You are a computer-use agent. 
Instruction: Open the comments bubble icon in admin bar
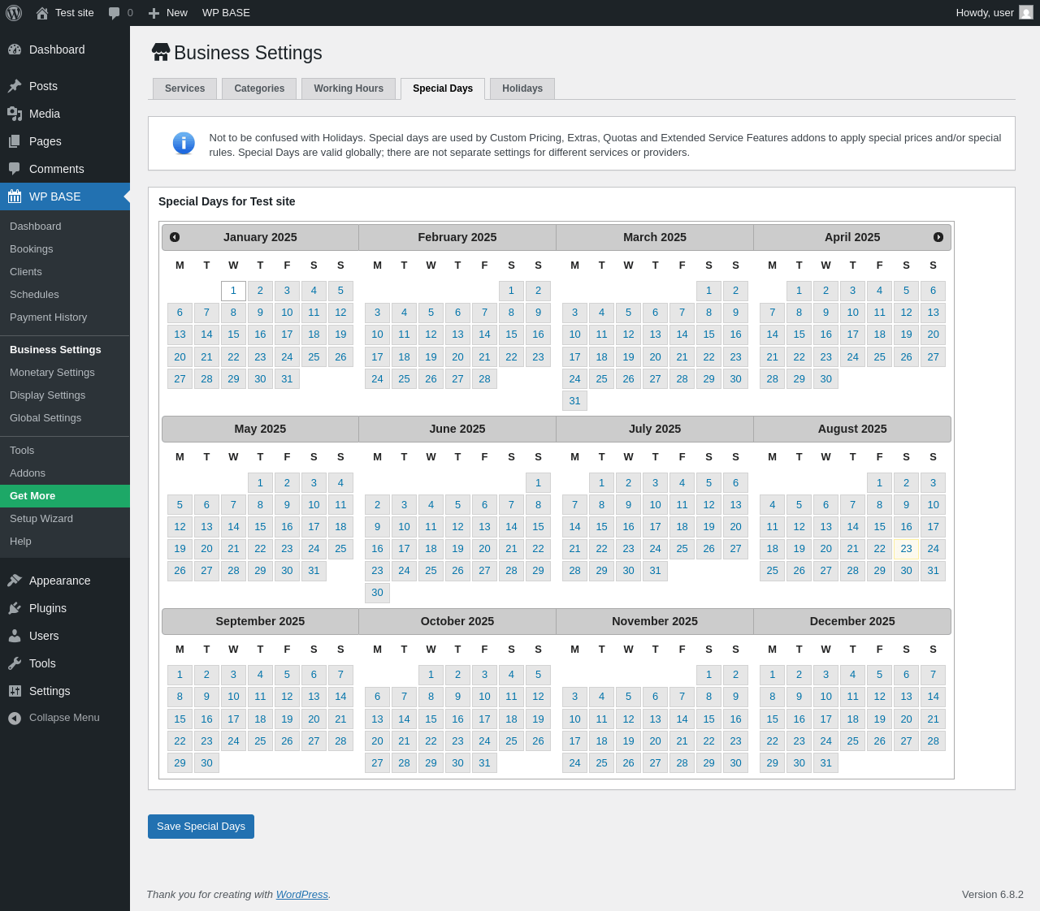114,13
